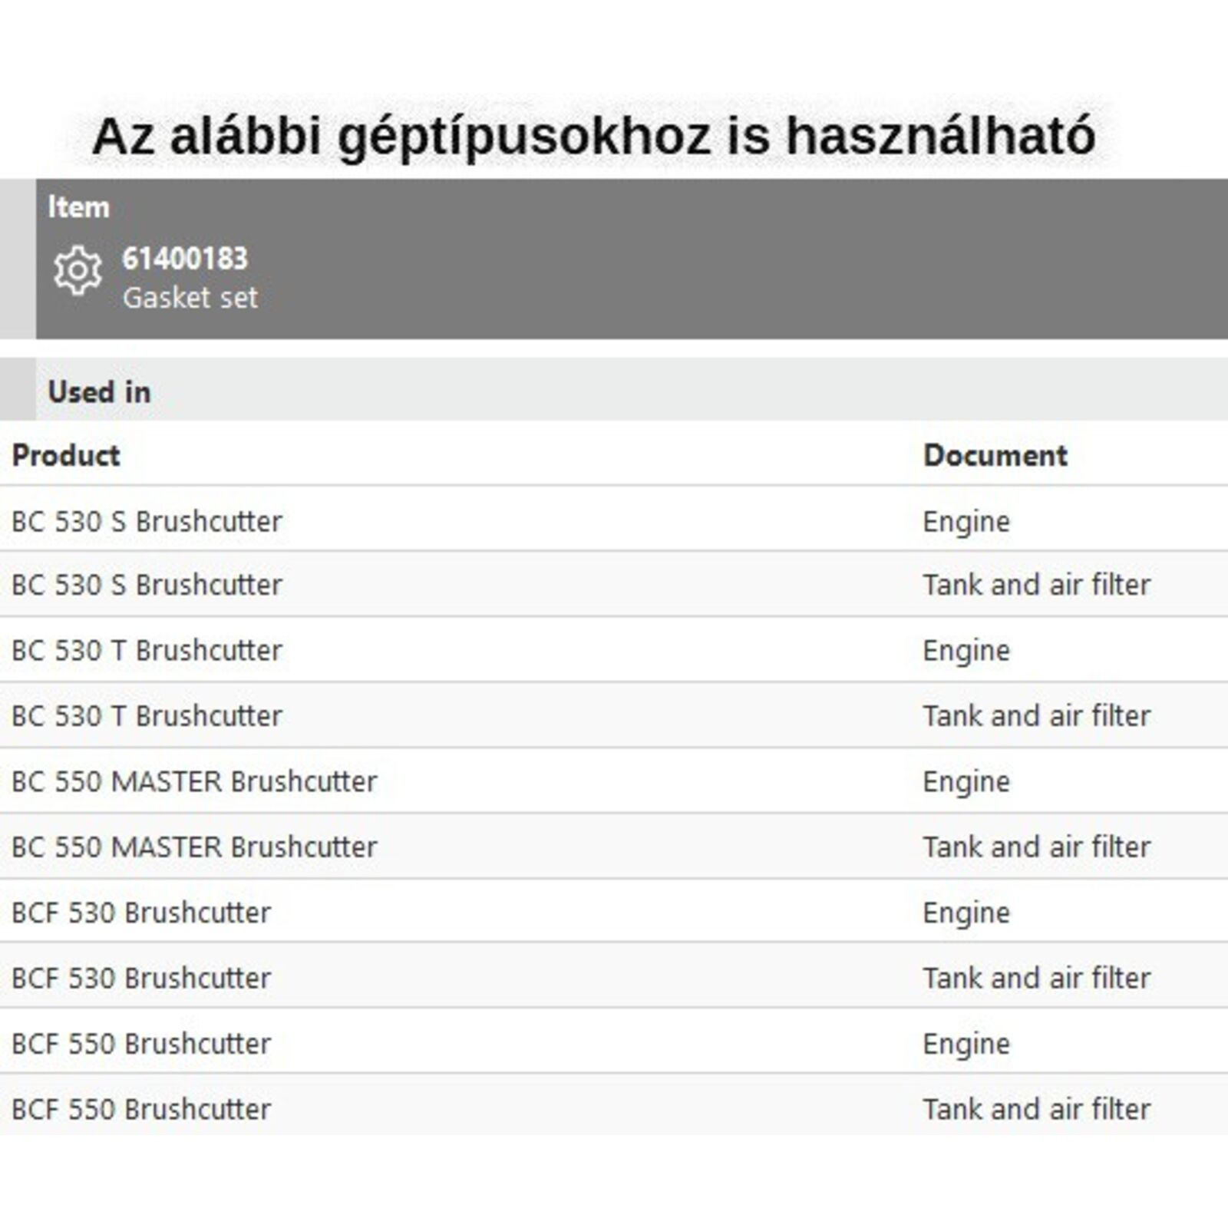
Task: Collapse the Used in section header
Action: tap(99, 392)
